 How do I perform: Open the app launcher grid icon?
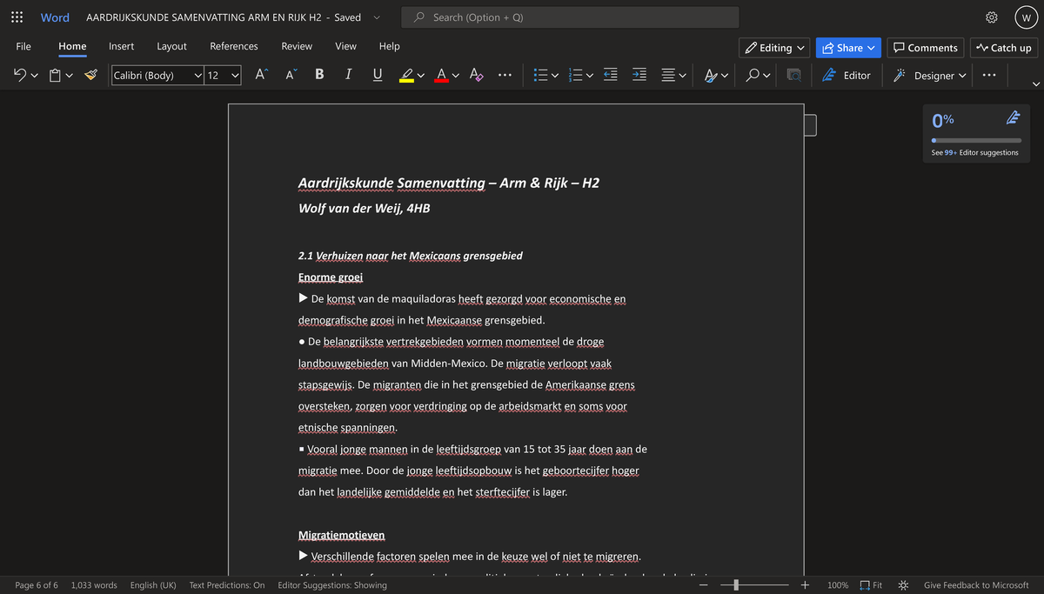tap(17, 17)
